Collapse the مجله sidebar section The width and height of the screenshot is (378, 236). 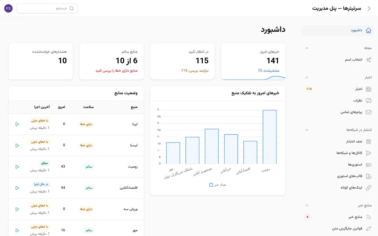click(x=307, y=48)
